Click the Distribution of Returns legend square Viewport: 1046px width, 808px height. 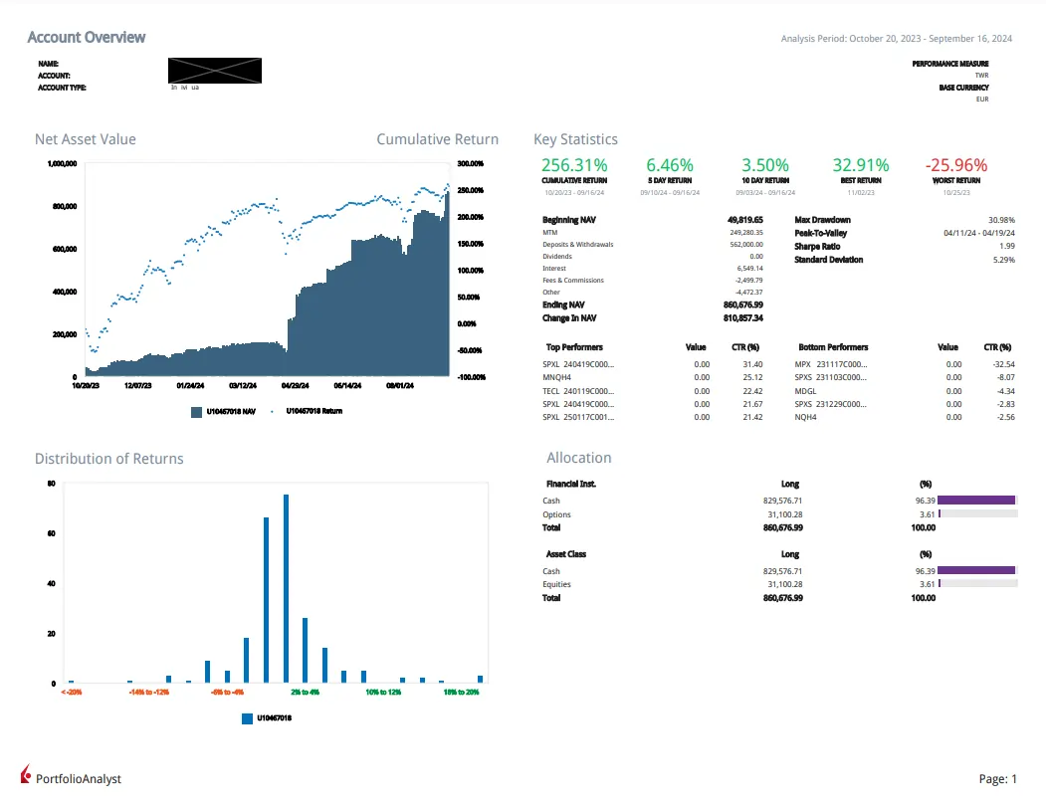pyautogui.click(x=247, y=717)
